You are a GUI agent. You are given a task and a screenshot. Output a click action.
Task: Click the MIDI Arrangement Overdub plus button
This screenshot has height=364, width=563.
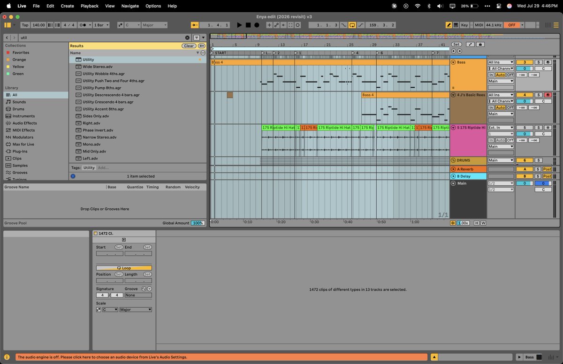tap(269, 25)
